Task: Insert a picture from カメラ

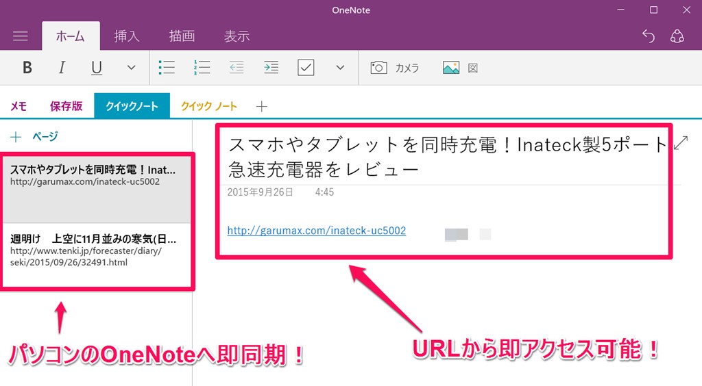Action: point(395,68)
